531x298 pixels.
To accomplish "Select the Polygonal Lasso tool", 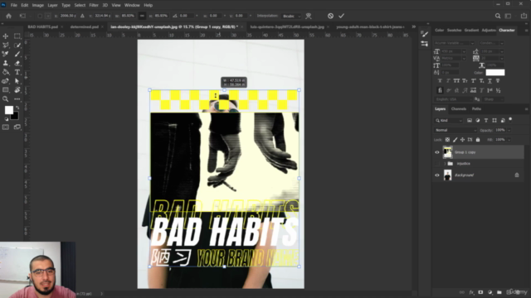I will [x=6, y=45].
